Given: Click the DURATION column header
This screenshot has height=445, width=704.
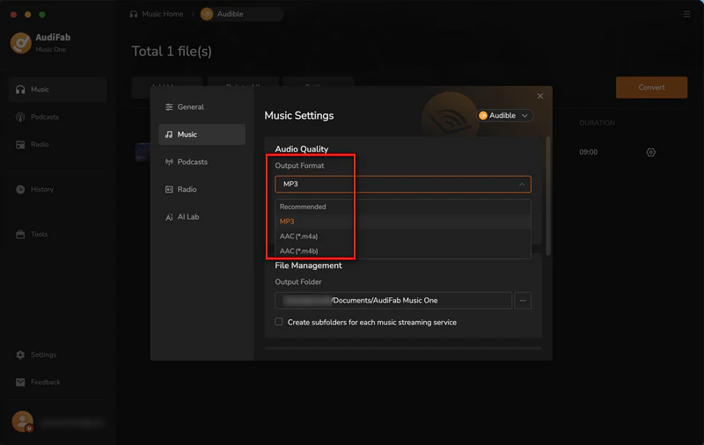Looking at the screenshot, I should pyautogui.click(x=598, y=122).
